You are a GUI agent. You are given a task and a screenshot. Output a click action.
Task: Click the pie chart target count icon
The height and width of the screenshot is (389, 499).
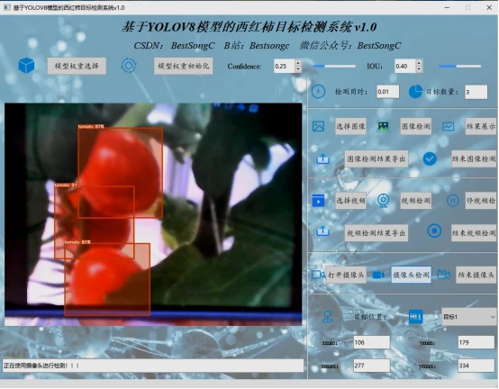coord(415,92)
